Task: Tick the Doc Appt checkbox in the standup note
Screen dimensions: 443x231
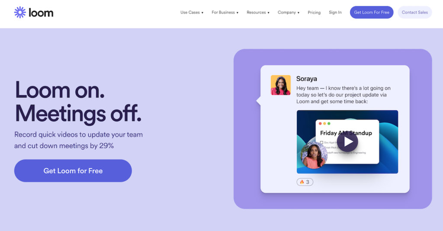Action: tap(321, 142)
